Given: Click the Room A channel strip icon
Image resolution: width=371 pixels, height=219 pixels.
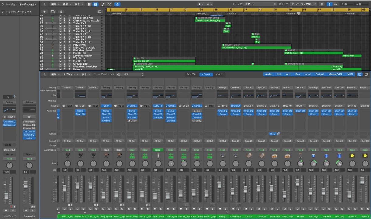Looking at the screenshot, I should [x=352, y=156].
